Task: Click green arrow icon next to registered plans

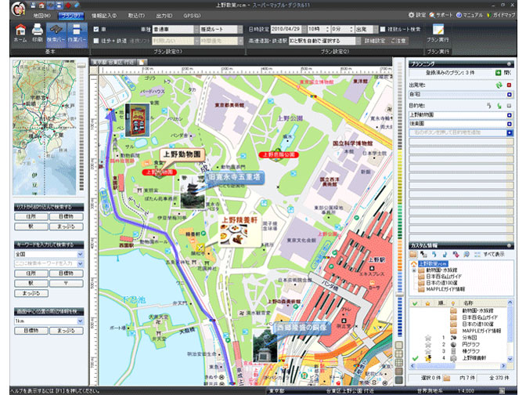Action: tap(499, 73)
